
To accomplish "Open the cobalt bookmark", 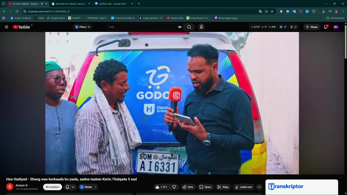I will click(39, 18).
